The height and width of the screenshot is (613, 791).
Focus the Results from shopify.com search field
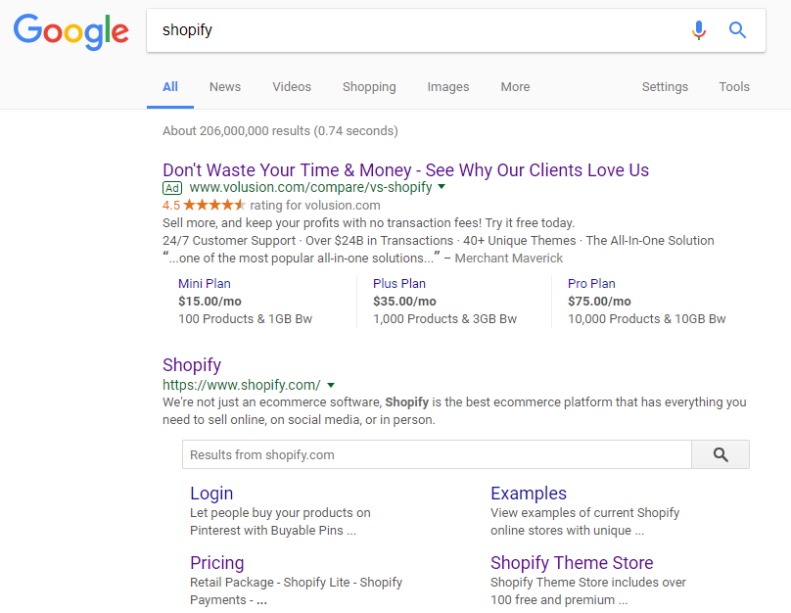(x=437, y=454)
